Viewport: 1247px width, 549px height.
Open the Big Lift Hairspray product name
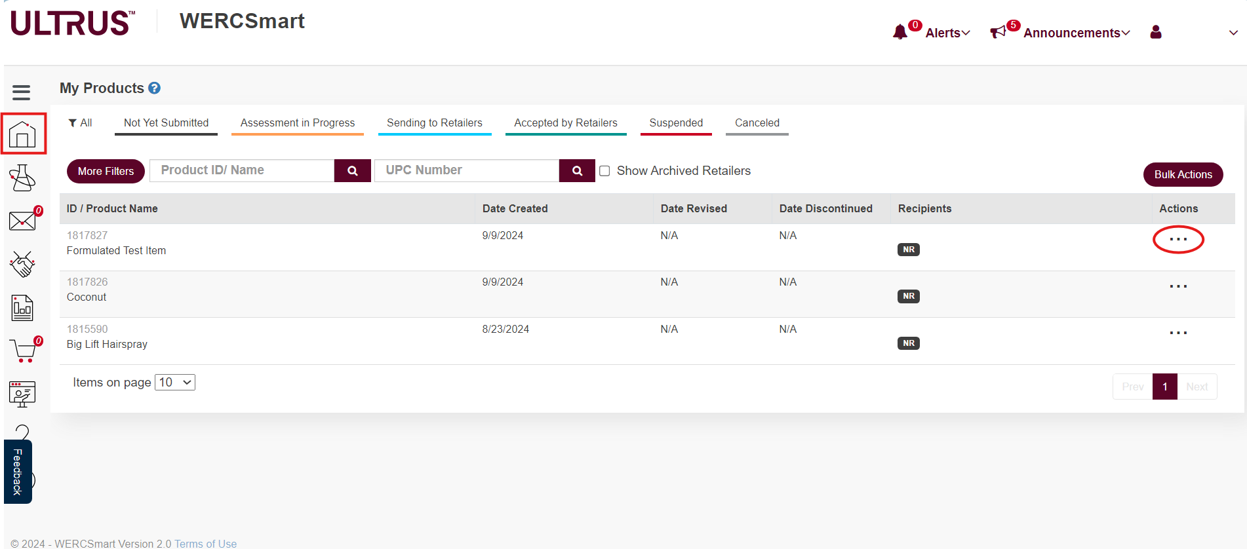(107, 344)
